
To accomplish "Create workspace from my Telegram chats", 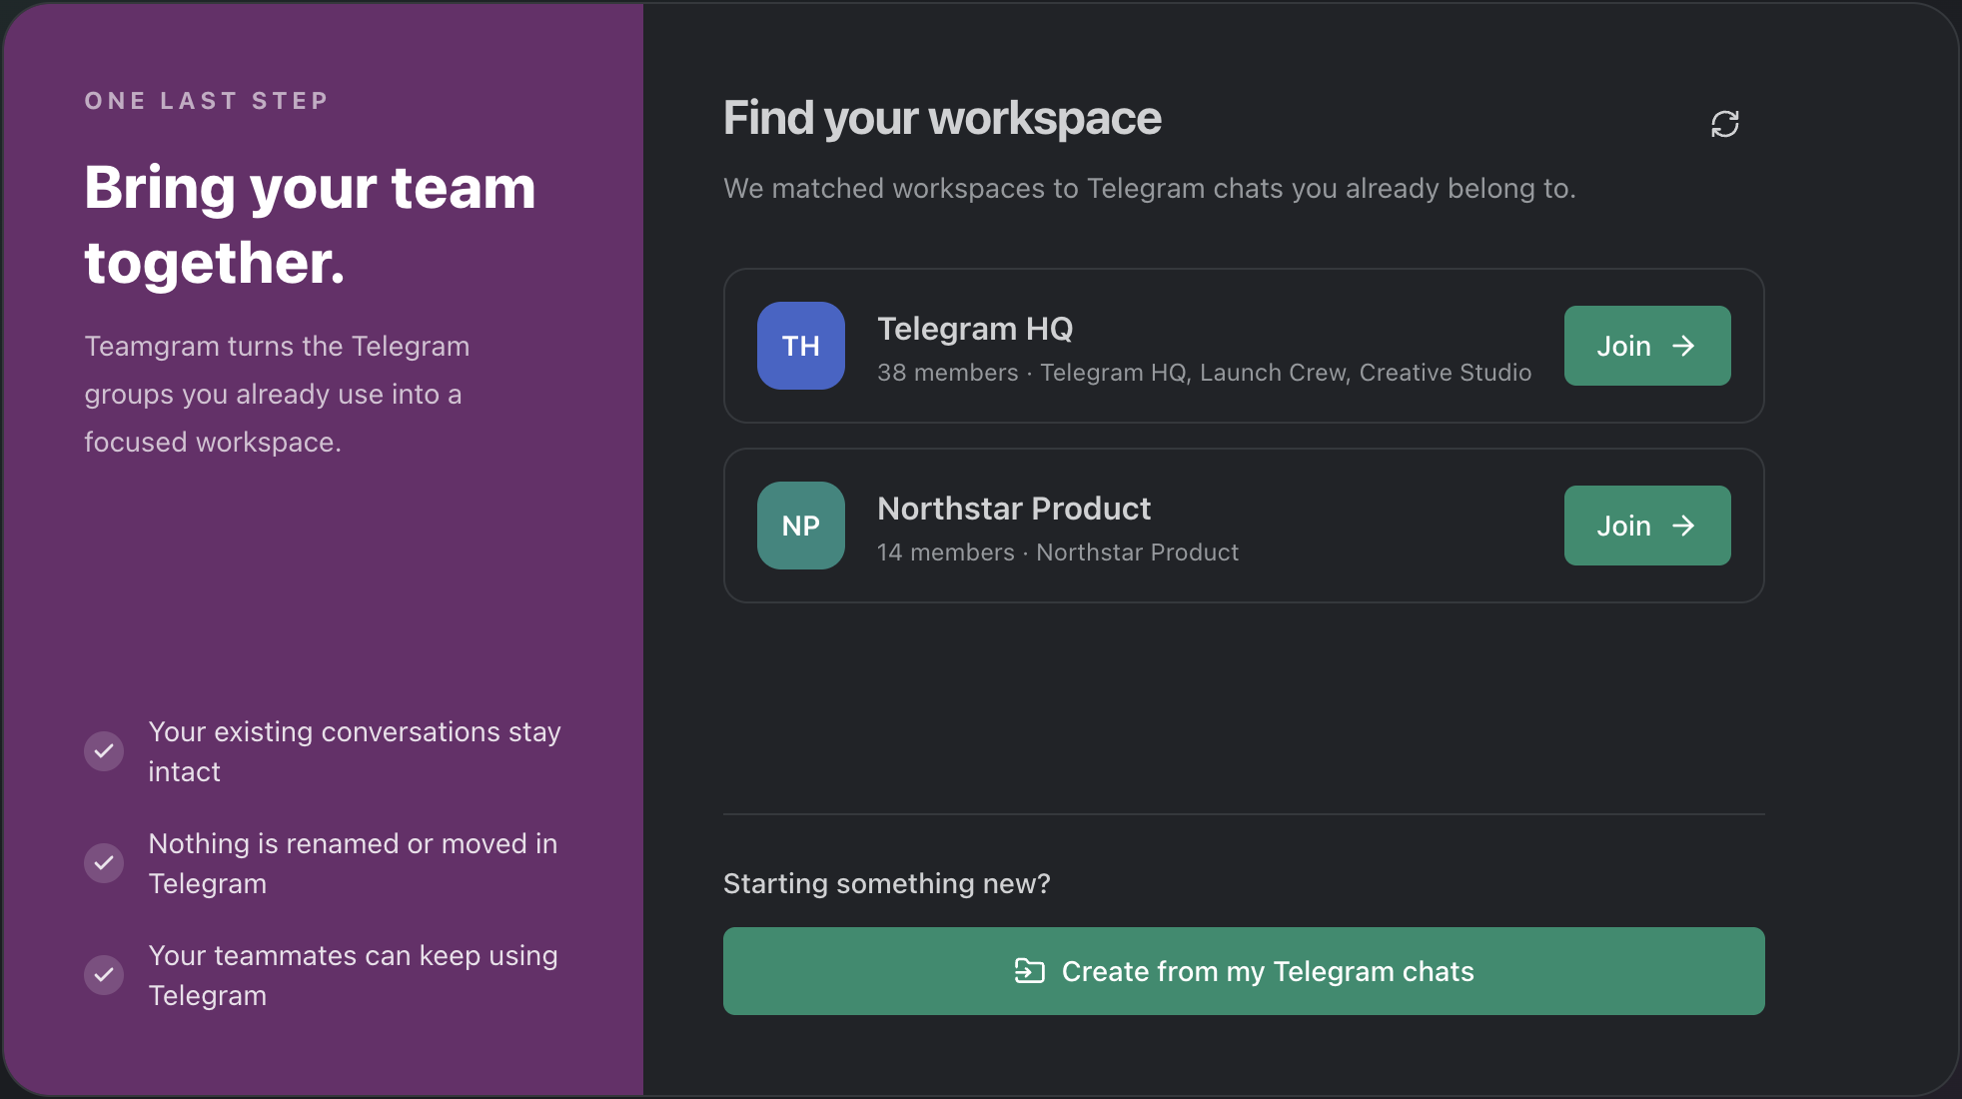I will [x=1244, y=971].
